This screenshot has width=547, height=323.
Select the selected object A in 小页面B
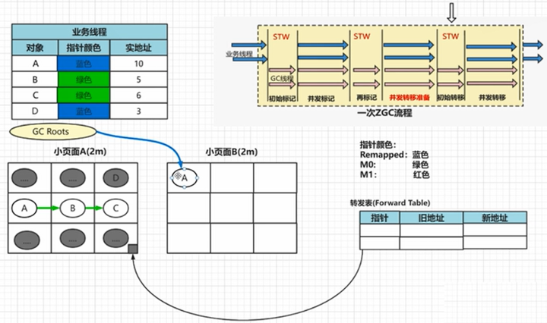tap(184, 178)
